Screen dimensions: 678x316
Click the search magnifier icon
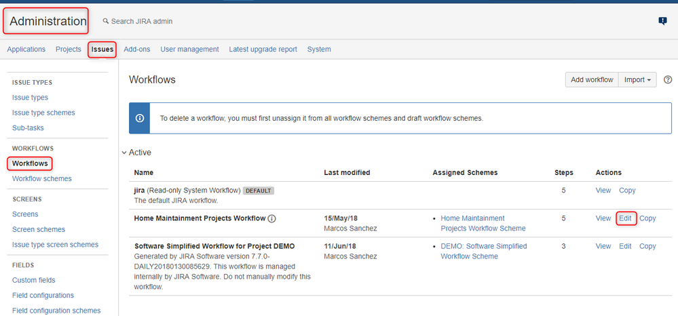point(105,21)
